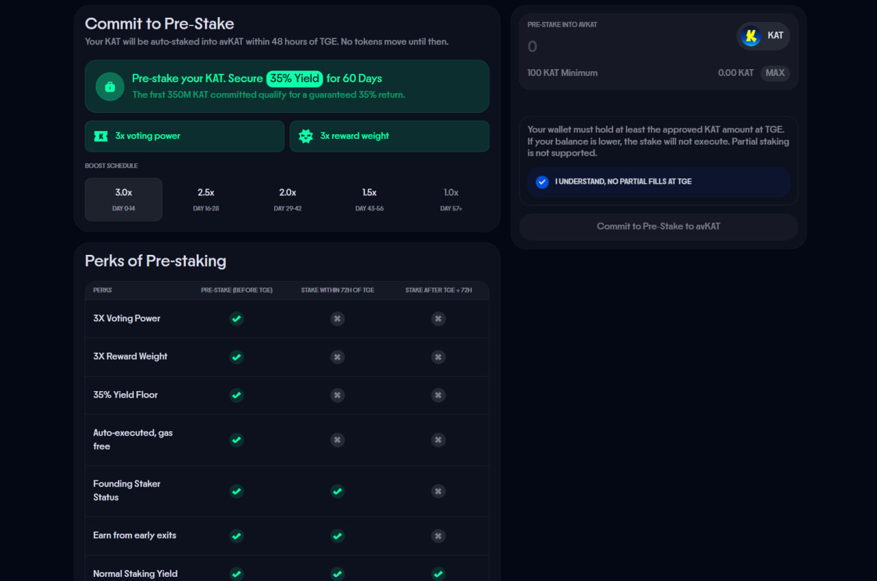
Task: Click the Perks of Pre-staking heading
Action: tap(156, 261)
